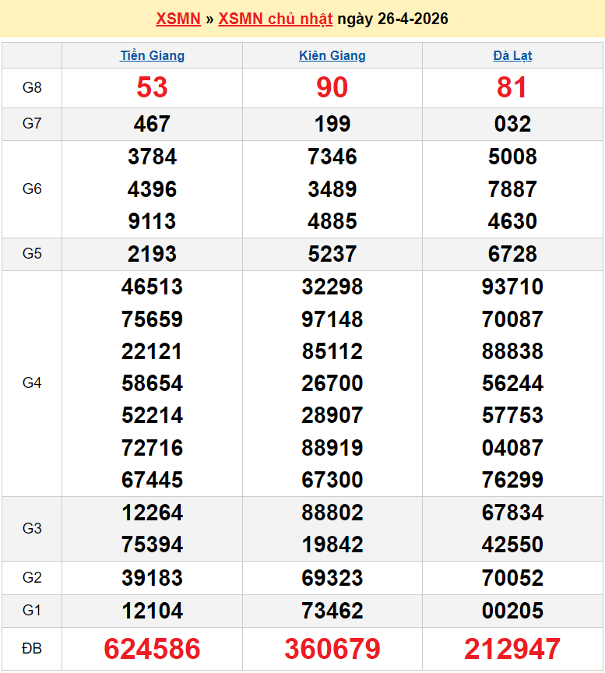Click the G7 row label
This screenshot has height=673, width=605.
pos(32,124)
